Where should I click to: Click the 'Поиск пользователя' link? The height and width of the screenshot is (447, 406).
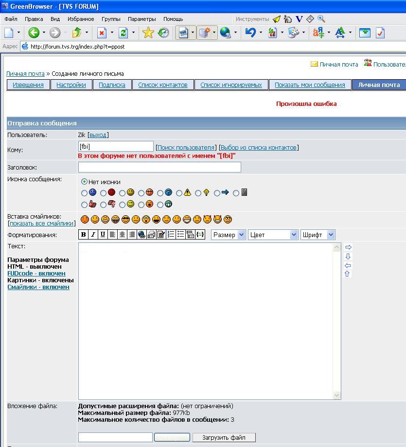[x=186, y=147]
